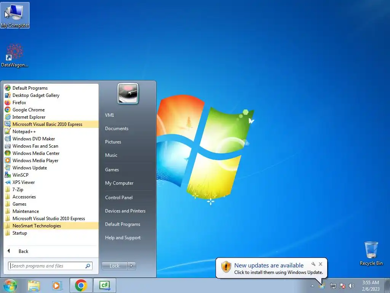Screen dimensions: 390x293
Task: Expand Microsoft Visual Studio 2010 Express folder
Action: [51, 218]
